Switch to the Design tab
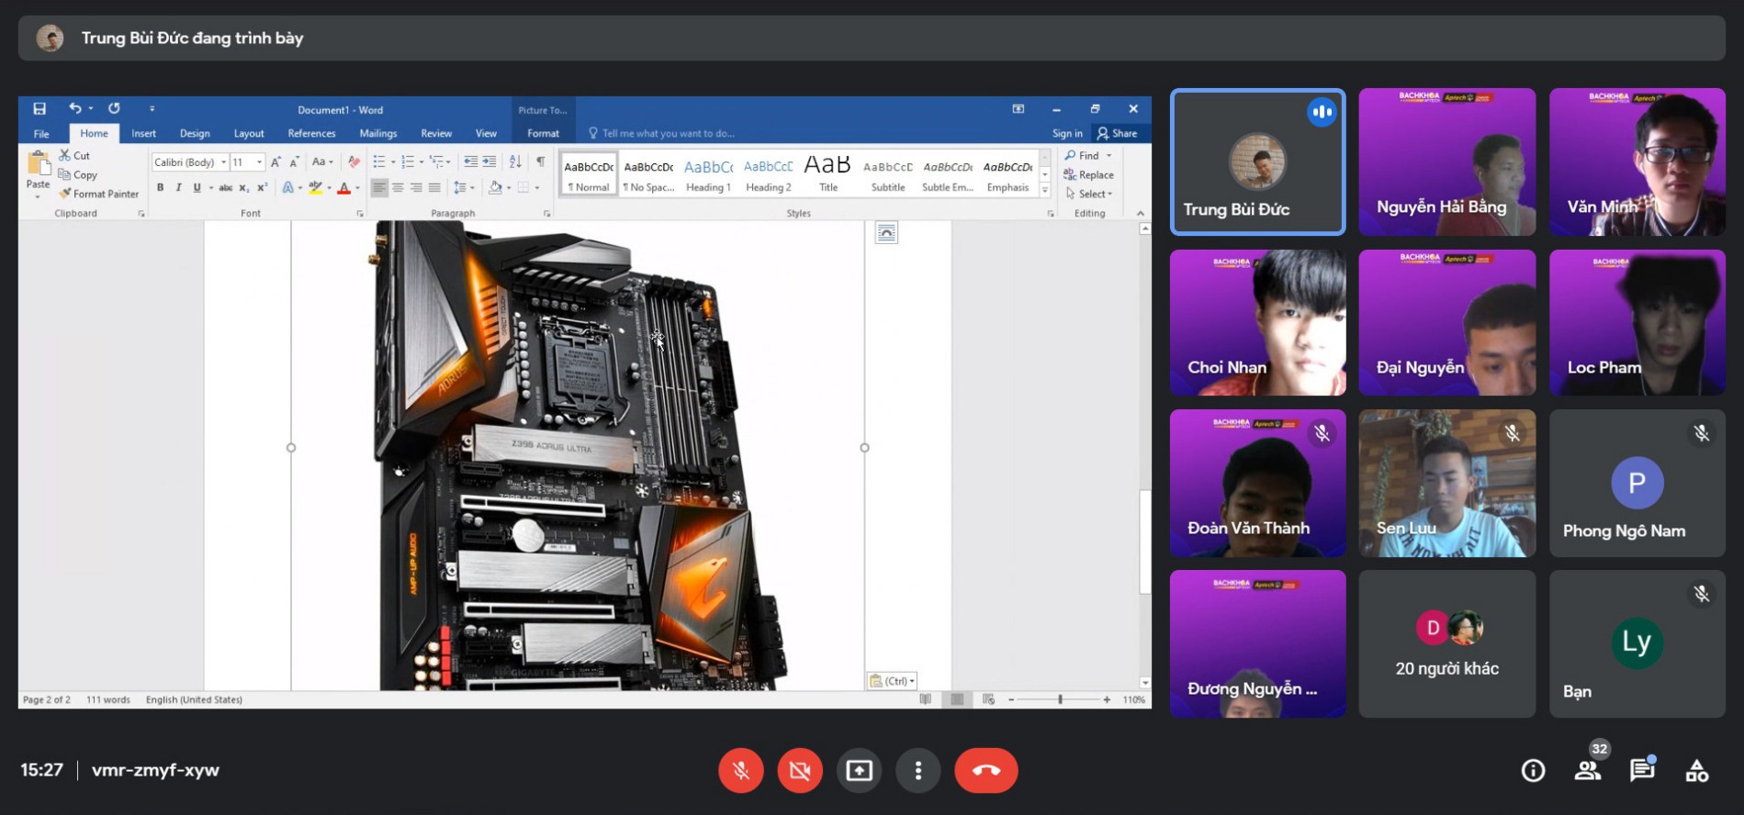 (x=195, y=134)
